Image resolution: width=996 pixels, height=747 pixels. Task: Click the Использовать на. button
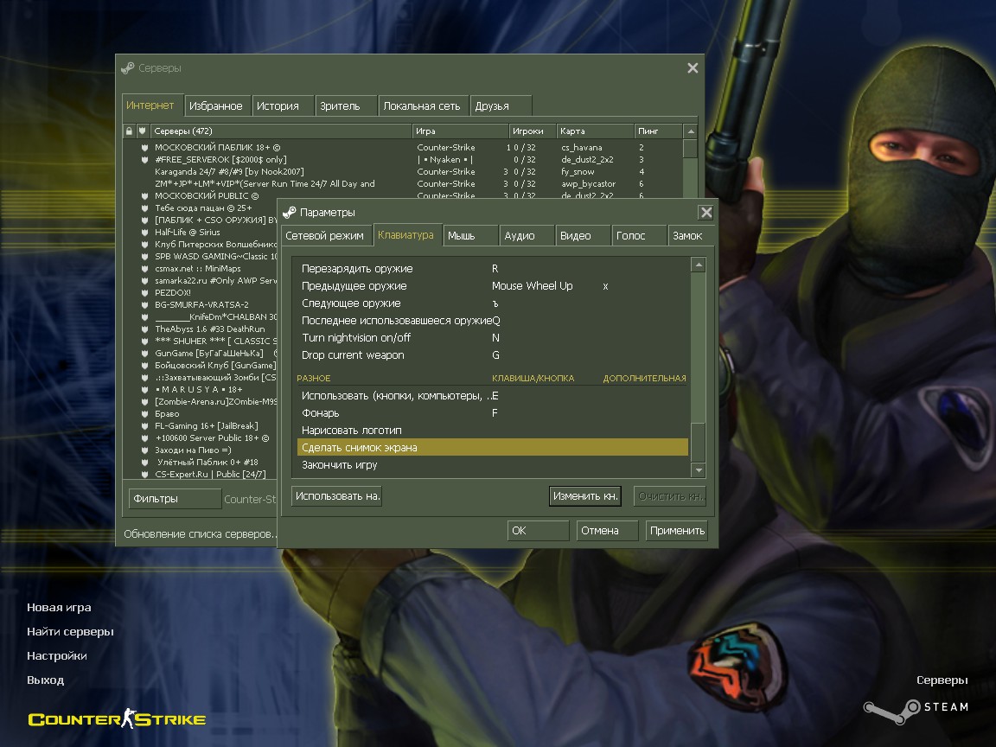(336, 496)
